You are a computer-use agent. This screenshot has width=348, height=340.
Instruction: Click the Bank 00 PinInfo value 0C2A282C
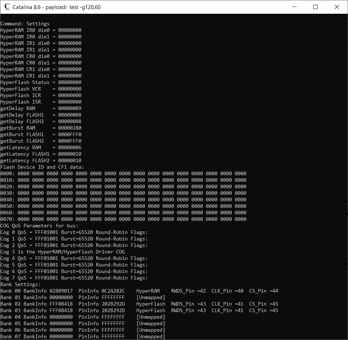113,291
